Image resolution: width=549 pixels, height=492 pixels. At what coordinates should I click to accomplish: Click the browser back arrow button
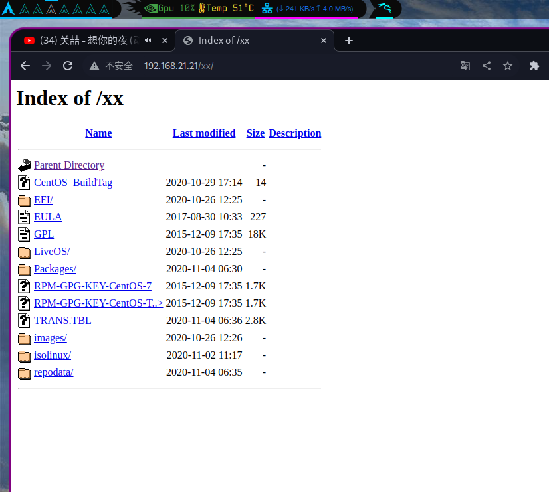point(25,66)
